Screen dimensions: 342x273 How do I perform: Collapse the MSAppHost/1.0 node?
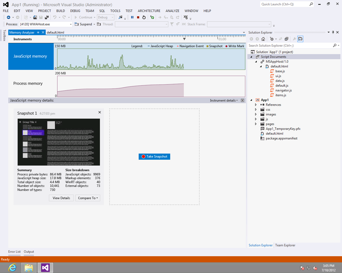click(x=256, y=62)
